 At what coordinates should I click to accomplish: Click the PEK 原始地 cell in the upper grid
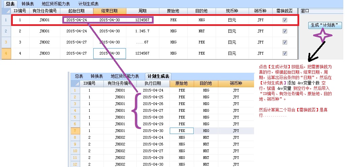point(174,20)
